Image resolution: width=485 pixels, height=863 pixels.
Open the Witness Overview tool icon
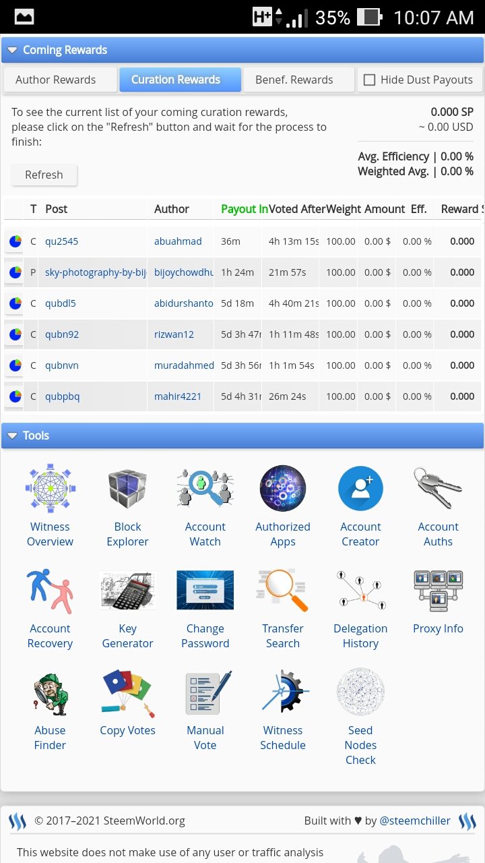click(x=50, y=488)
